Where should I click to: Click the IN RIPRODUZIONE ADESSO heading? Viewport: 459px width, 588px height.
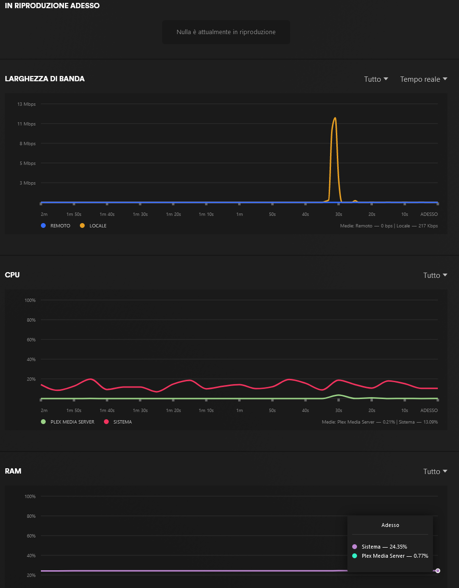[x=52, y=6]
